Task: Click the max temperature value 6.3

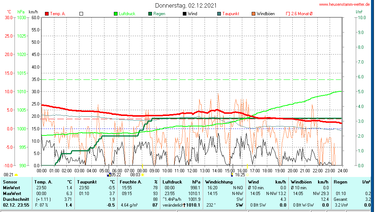Action: pyautogui.click(x=69, y=194)
